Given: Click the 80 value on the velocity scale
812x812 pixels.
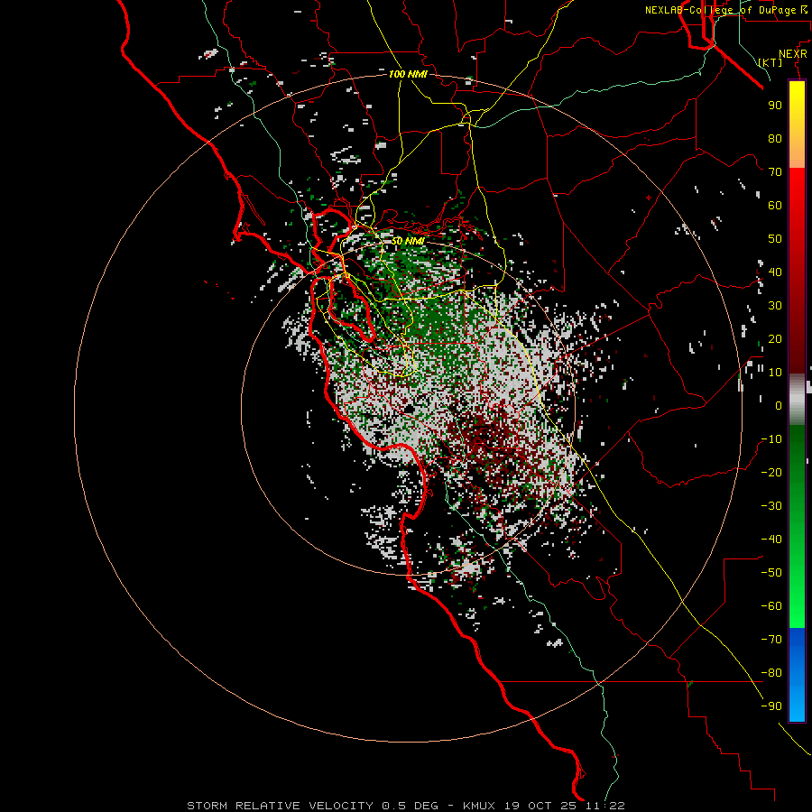Looking at the screenshot, I should (x=775, y=139).
